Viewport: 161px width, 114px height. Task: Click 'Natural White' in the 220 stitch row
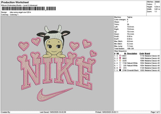pyautogui.click(x=132, y=65)
